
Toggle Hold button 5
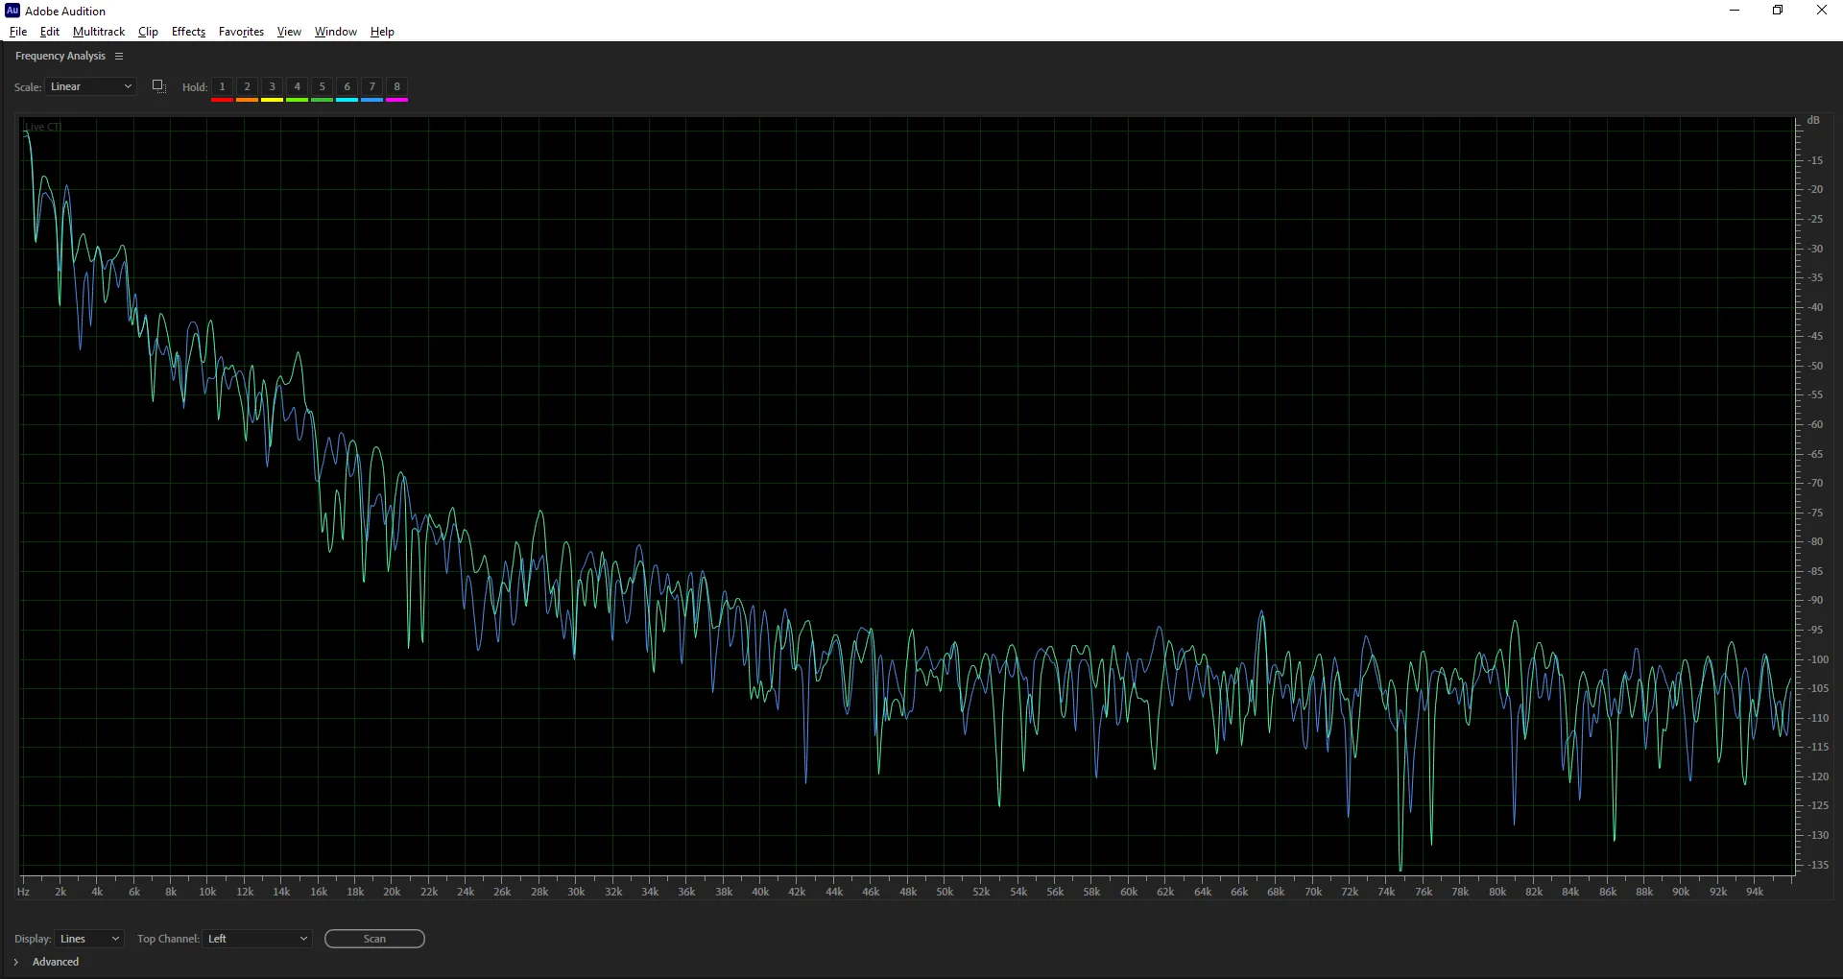pos(322,87)
